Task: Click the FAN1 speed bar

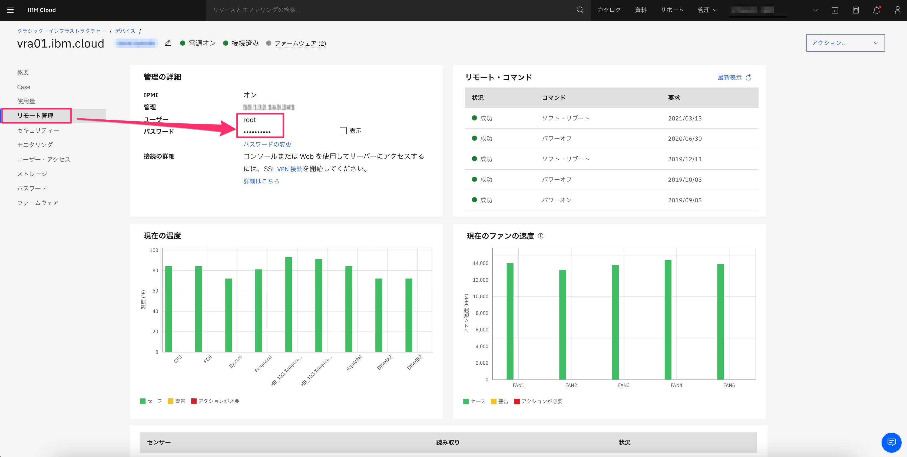Action: (x=510, y=321)
